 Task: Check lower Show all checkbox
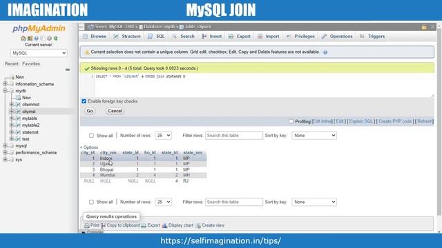[x=91, y=202]
